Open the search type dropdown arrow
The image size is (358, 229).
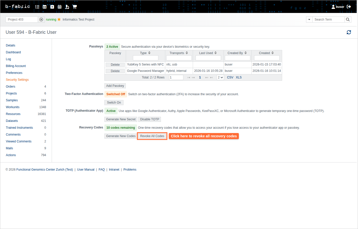[x=309, y=20]
